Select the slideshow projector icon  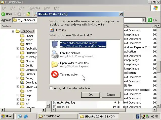(x=55, y=44)
